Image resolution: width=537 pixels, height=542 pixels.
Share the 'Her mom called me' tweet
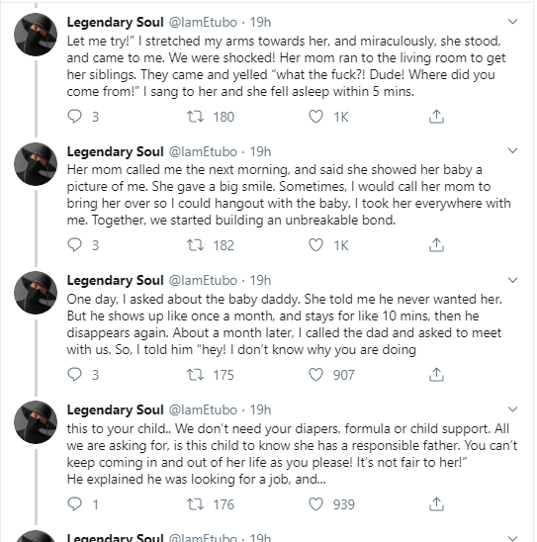tap(436, 245)
